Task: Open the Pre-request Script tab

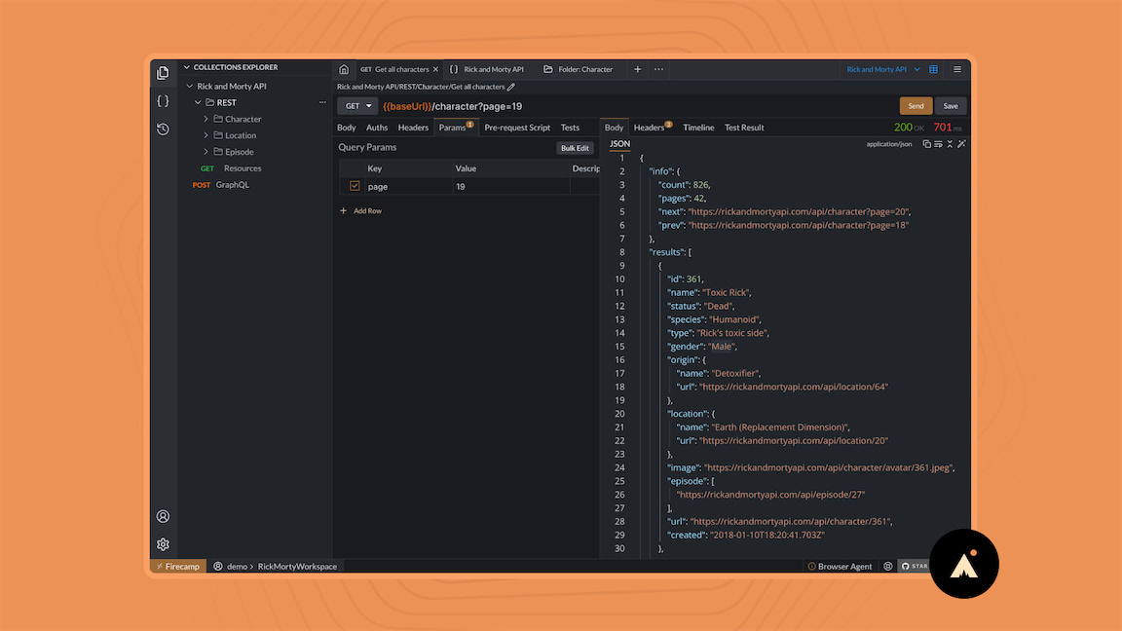Action: pyautogui.click(x=516, y=128)
